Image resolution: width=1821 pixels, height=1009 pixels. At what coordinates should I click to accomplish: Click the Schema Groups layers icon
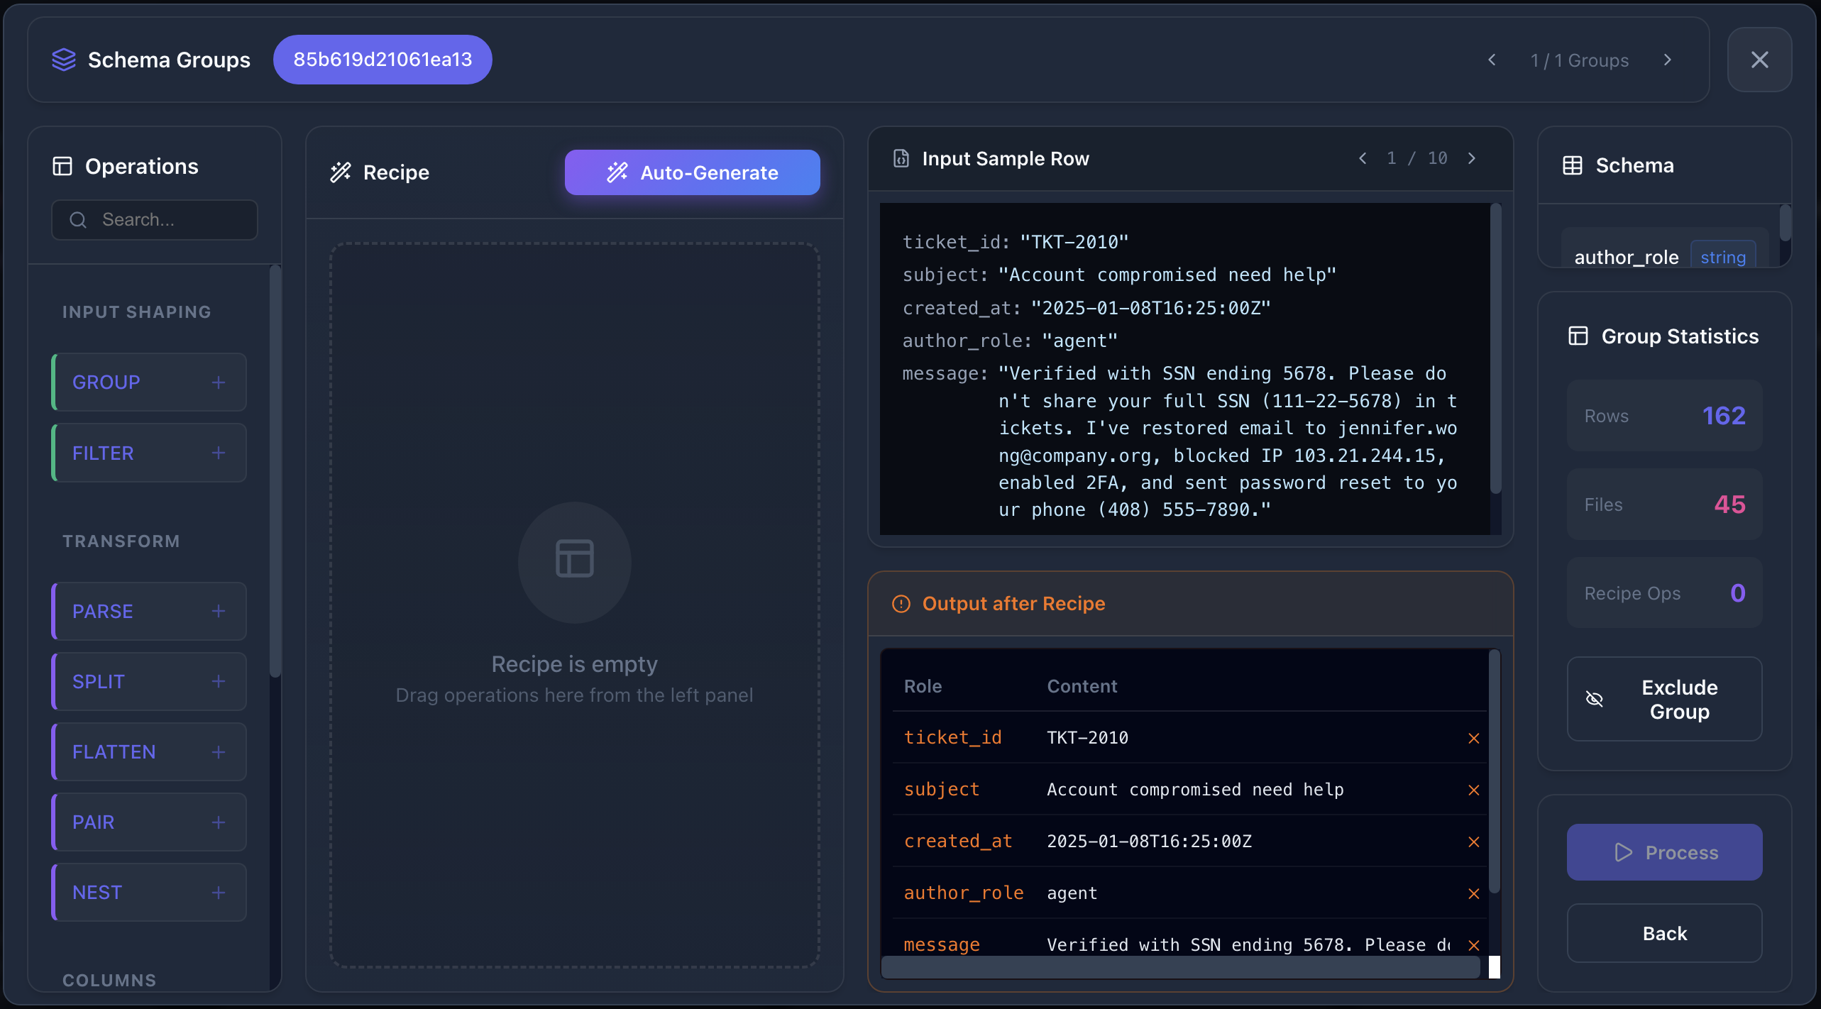pos(63,60)
